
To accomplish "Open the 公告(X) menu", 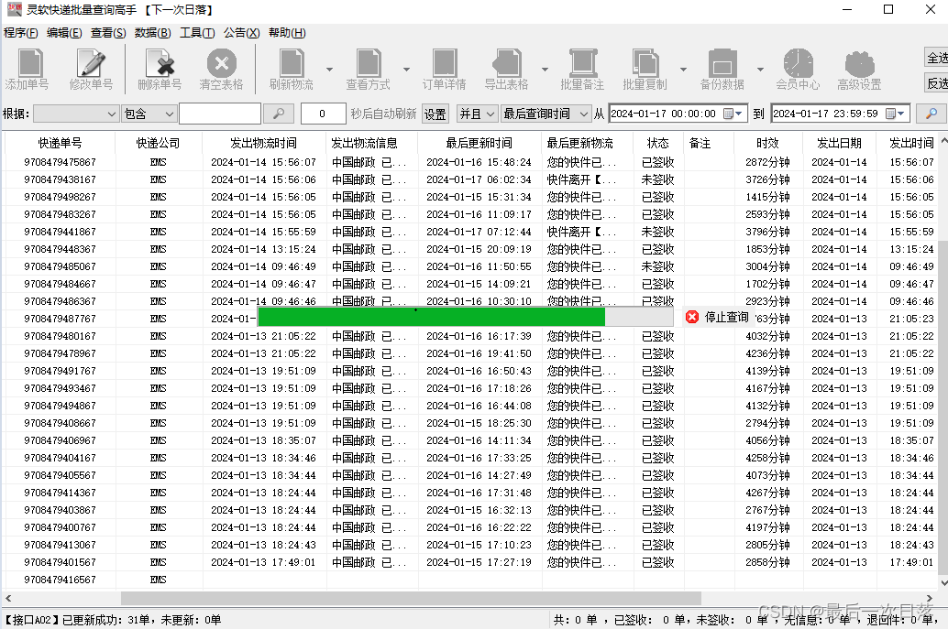I will pyautogui.click(x=242, y=33).
